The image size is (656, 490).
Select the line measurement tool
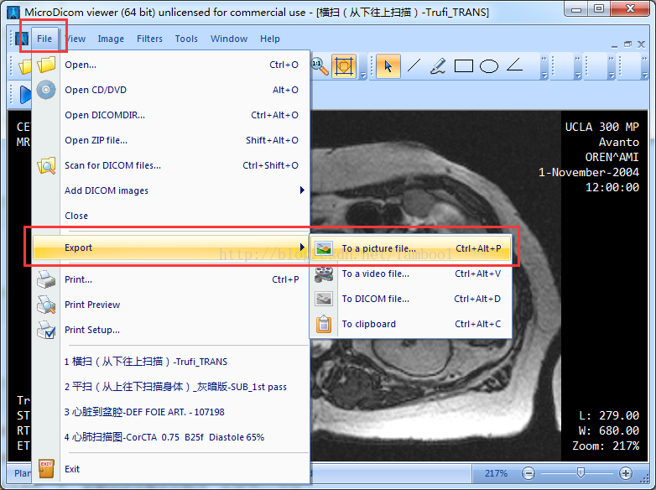click(x=414, y=65)
